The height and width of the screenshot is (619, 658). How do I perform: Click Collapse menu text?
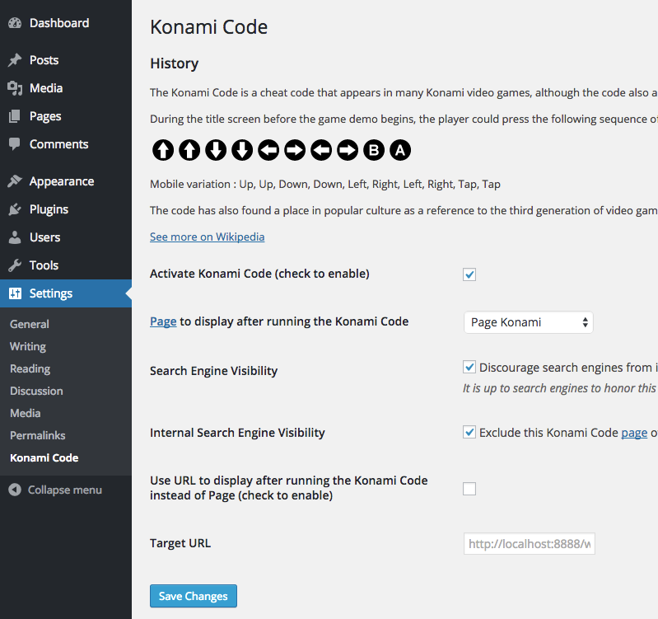click(x=64, y=490)
